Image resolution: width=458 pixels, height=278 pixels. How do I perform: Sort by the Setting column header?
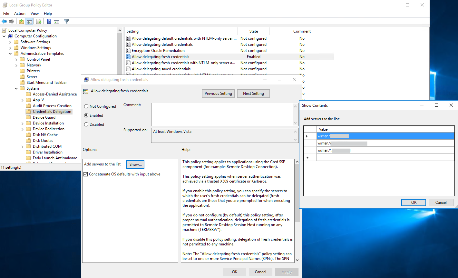181,31
